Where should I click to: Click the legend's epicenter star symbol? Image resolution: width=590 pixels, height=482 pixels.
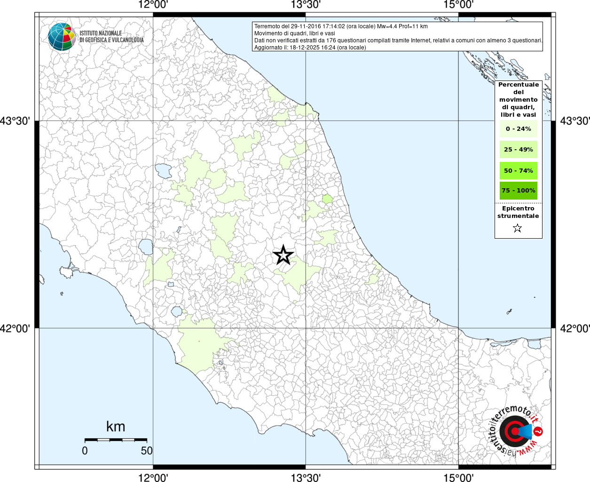tap(518, 228)
